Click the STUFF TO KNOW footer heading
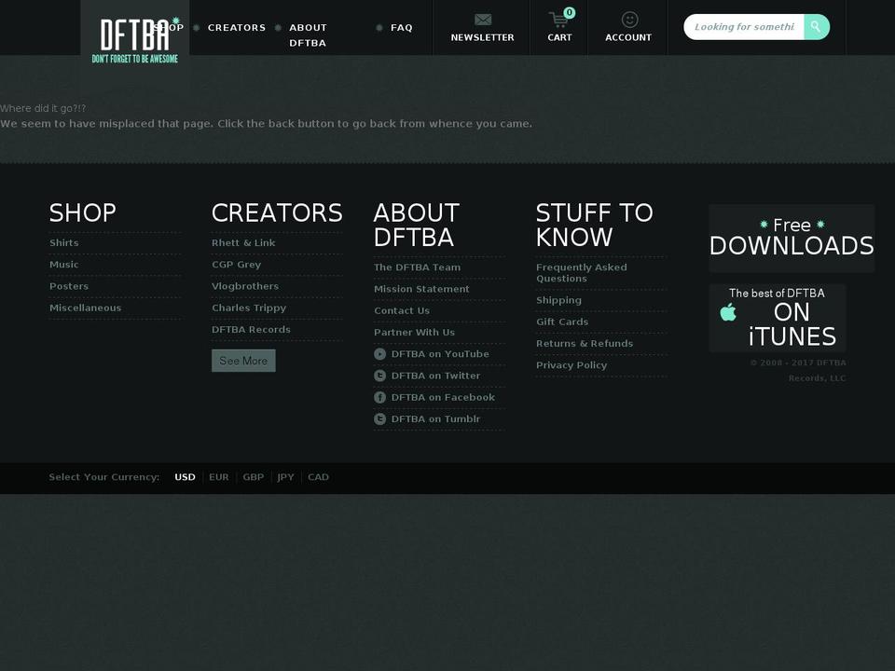Viewport: 895px width, 671px height. 594,225
